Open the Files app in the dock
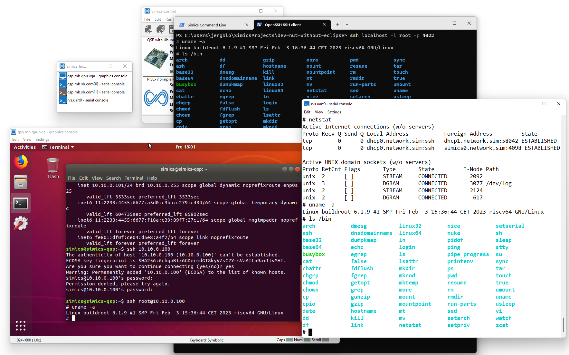This screenshot has width=569, height=355. click(21, 182)
